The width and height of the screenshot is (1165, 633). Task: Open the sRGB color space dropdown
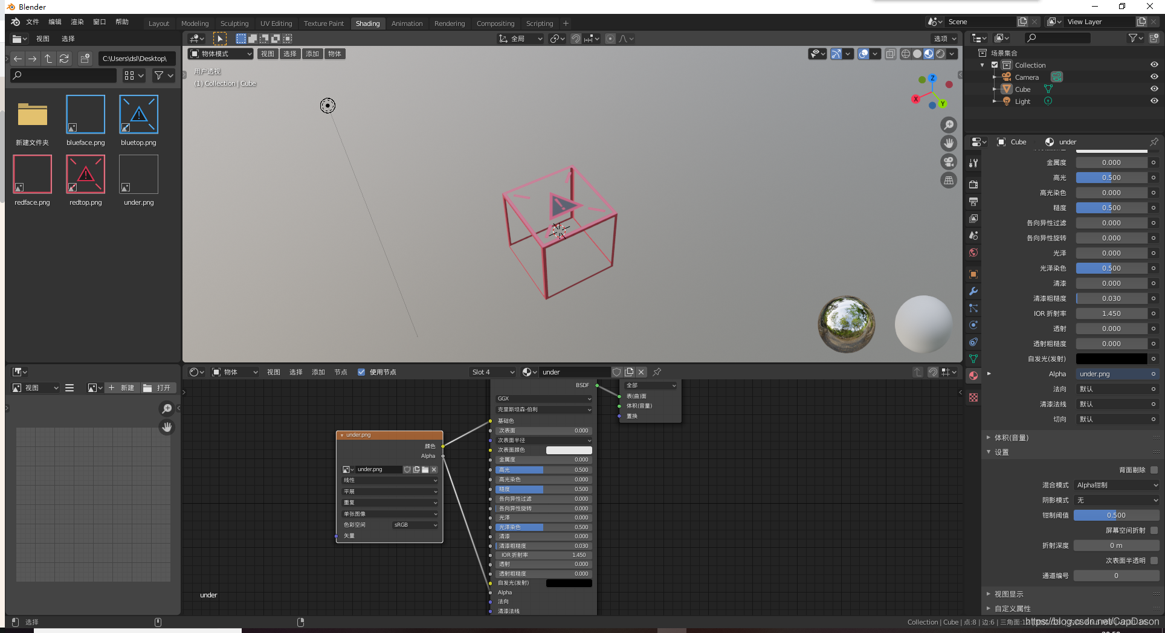tap(415, 525)
